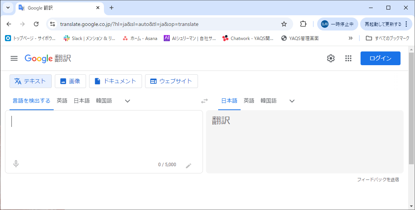The height and width of the screenshot is (210, 415).
Task: Choose 韓国語 as source language
Action: [104, 101]
